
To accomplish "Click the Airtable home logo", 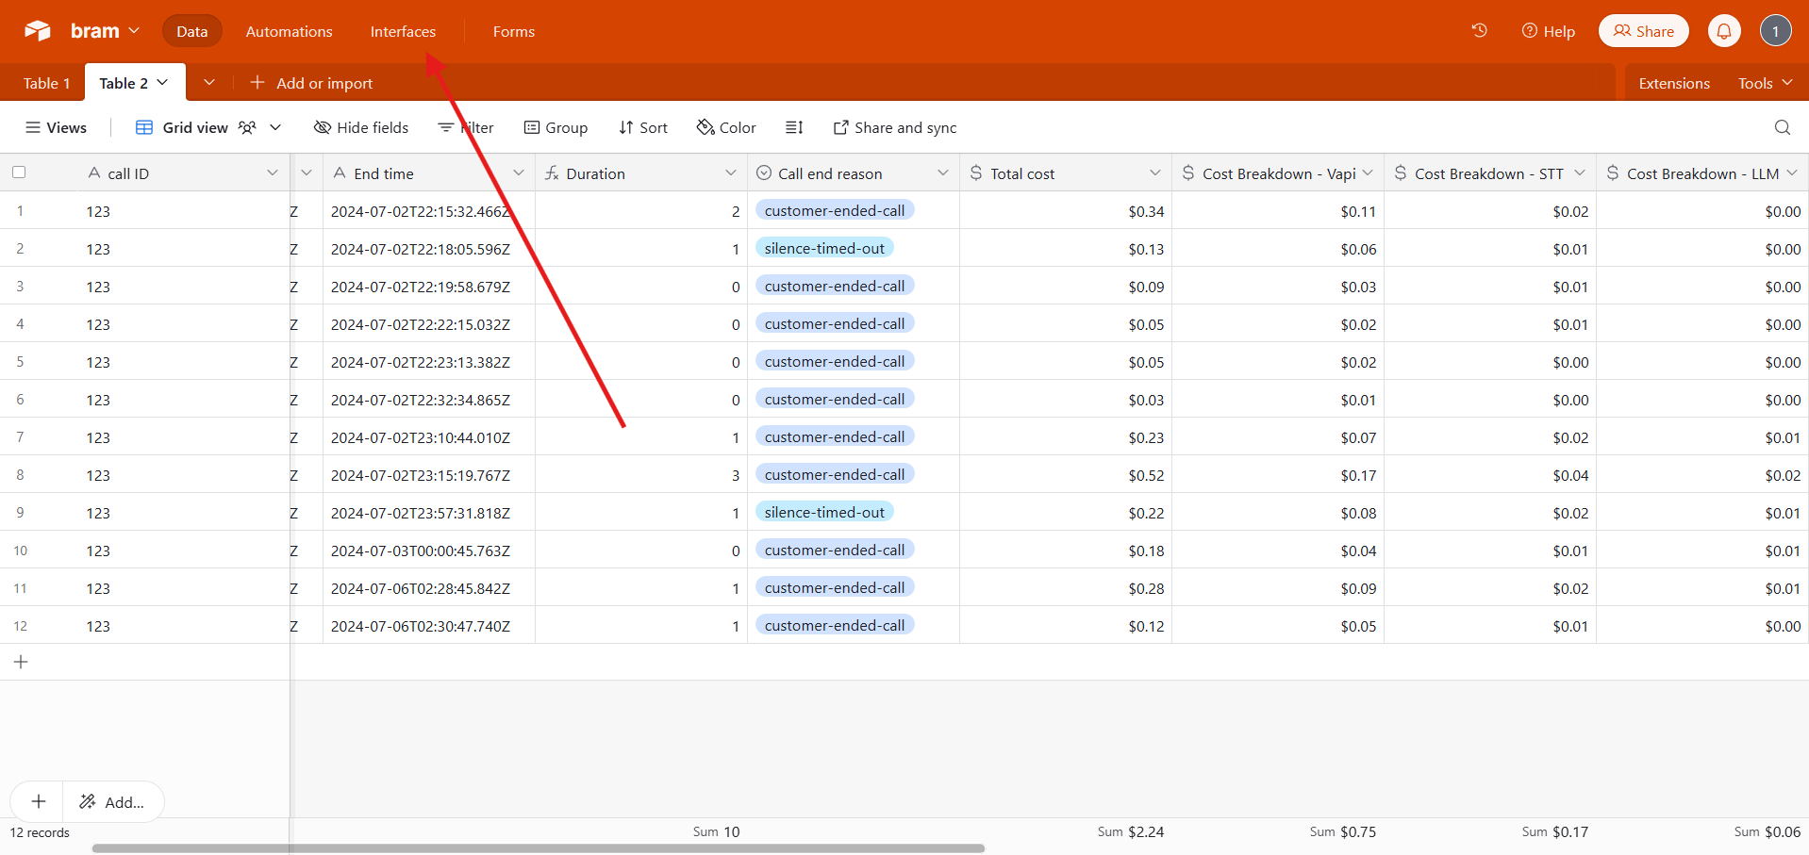I will [x=38, y=31].
